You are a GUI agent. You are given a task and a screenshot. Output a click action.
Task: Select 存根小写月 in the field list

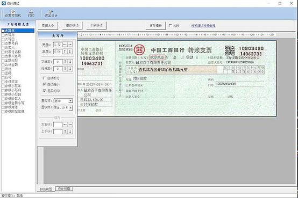(x=13, y=90)
